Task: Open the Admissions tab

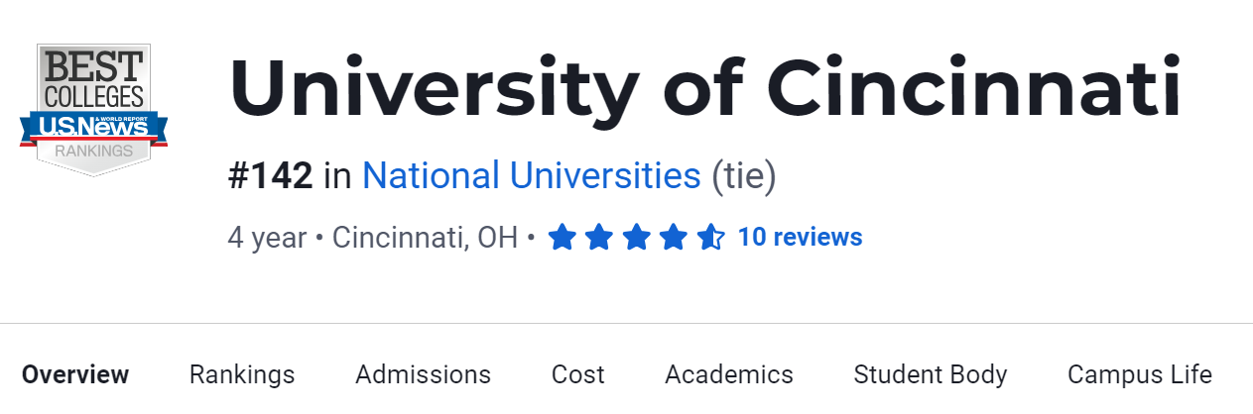Action: [423, 374]
